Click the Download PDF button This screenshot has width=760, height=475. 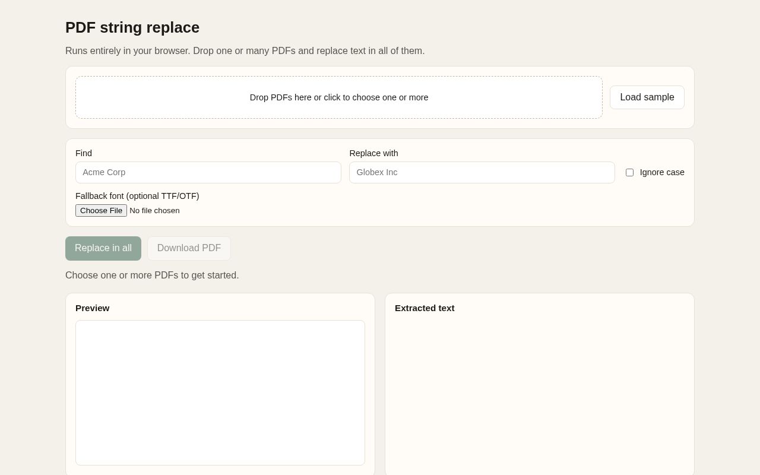click(x=189, y=248)
